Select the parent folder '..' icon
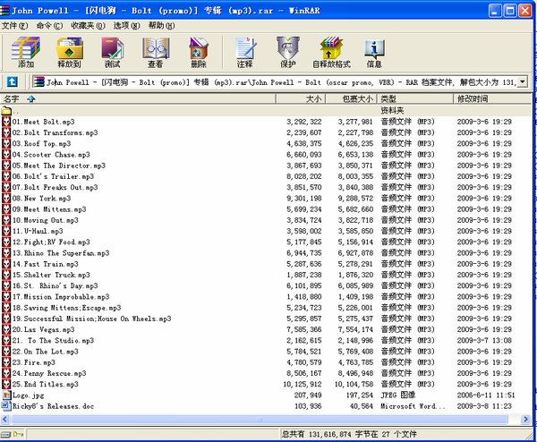 click(x=6, y=111)
